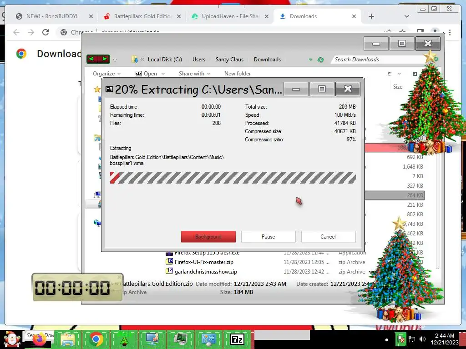Open File Explorer from the taskbar
Viewport: 466px width, 349px height.
68,339
